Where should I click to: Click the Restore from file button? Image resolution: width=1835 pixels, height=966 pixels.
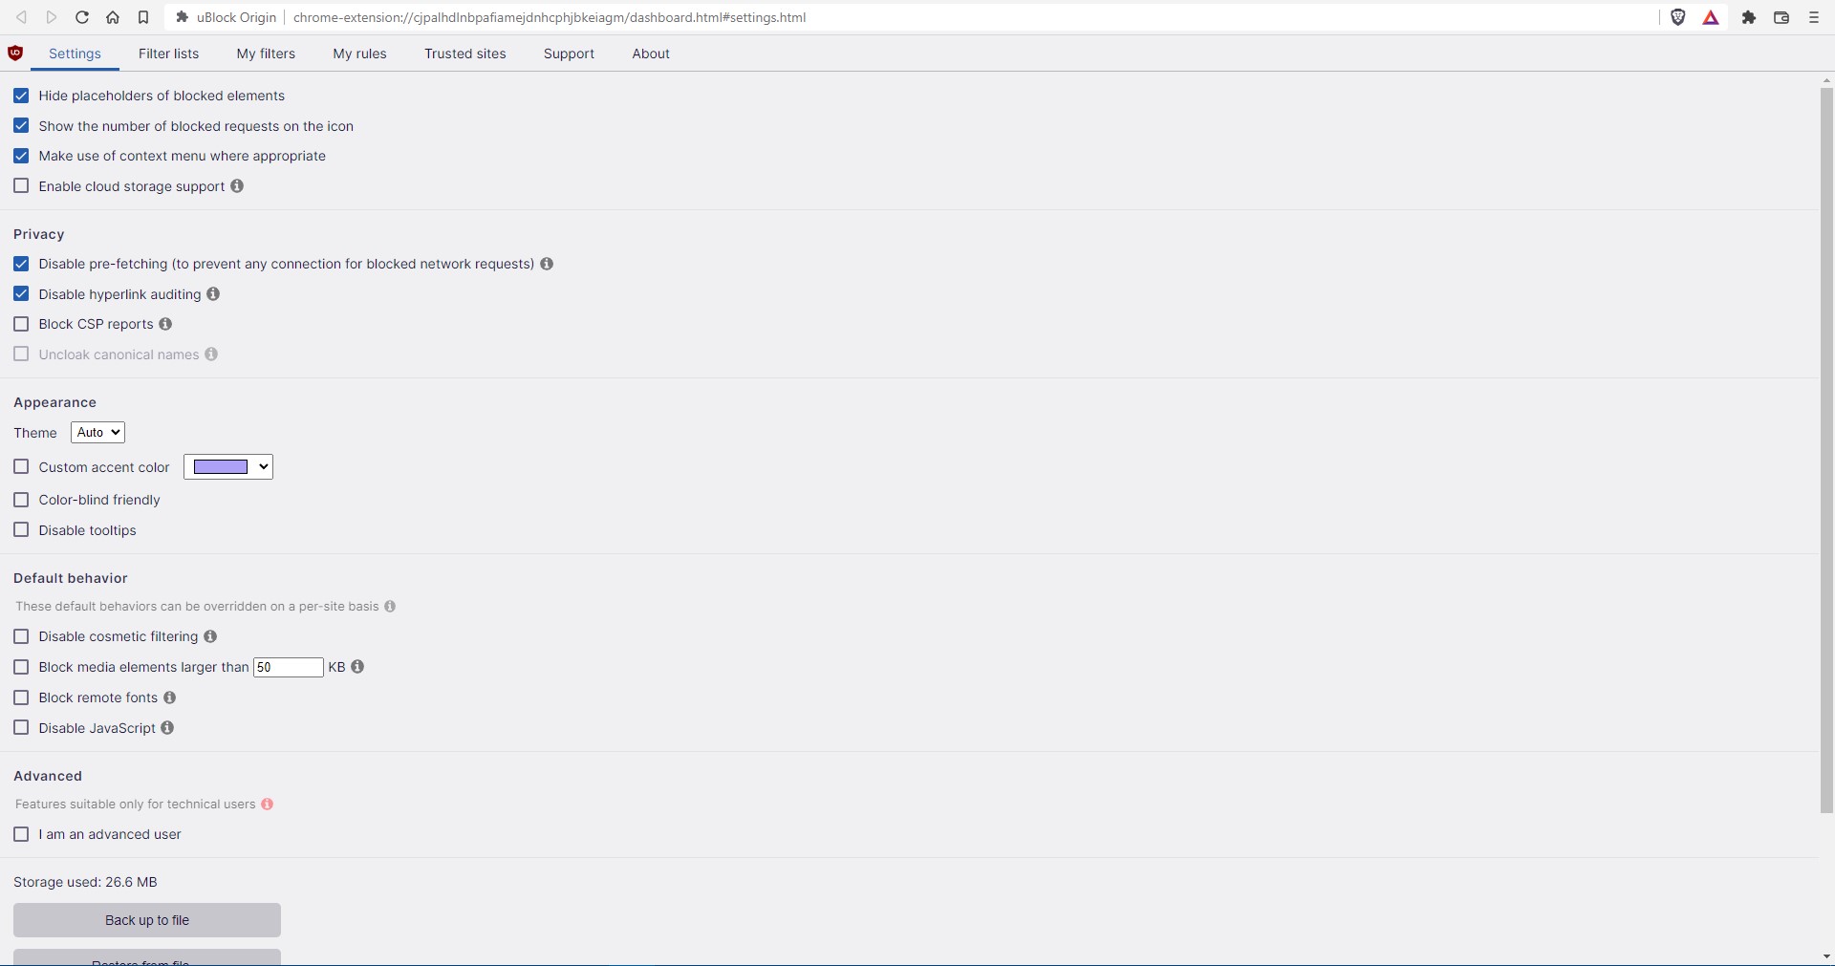click(146, 960)
